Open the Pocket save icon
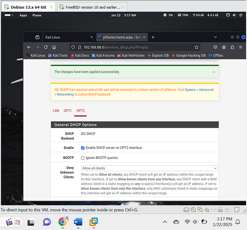The width and height of the screenshot is (247, 230). point(215,47)
